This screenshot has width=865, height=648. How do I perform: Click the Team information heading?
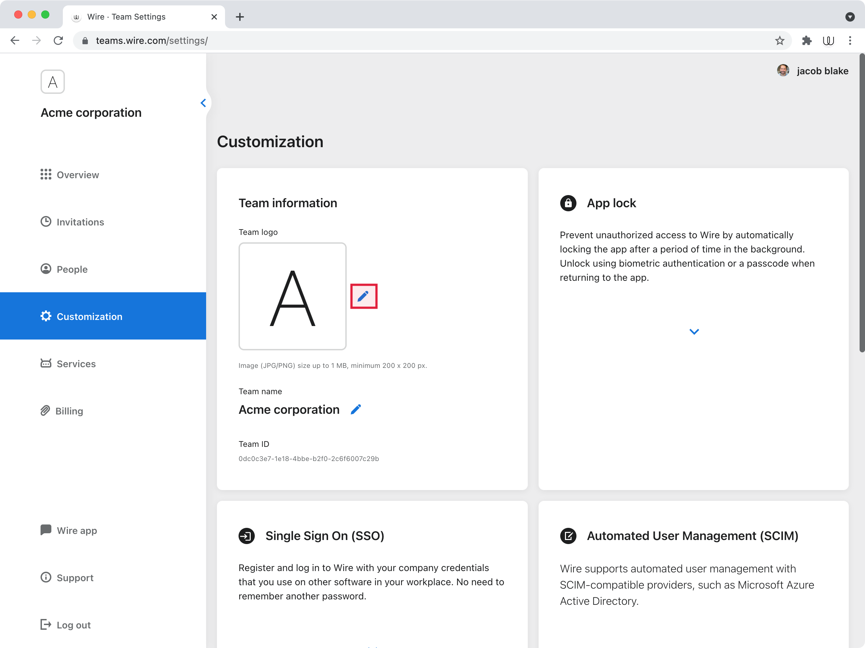point(288,203)
